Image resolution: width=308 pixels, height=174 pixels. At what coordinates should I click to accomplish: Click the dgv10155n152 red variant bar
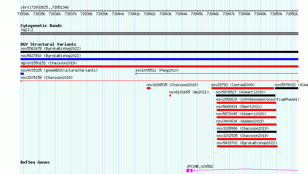(159, 66)
